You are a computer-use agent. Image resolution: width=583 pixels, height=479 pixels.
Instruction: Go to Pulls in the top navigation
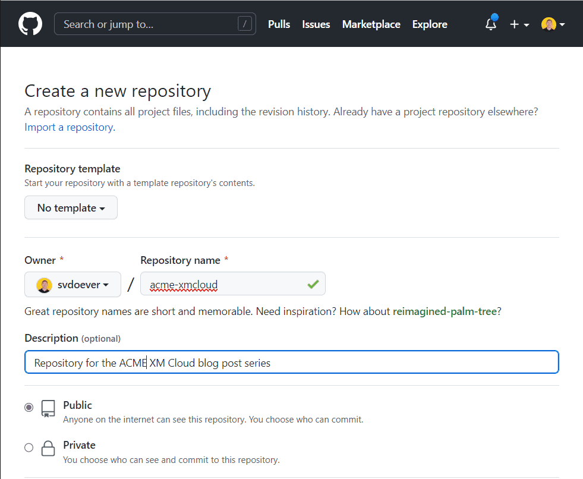(x=279, y=24)
